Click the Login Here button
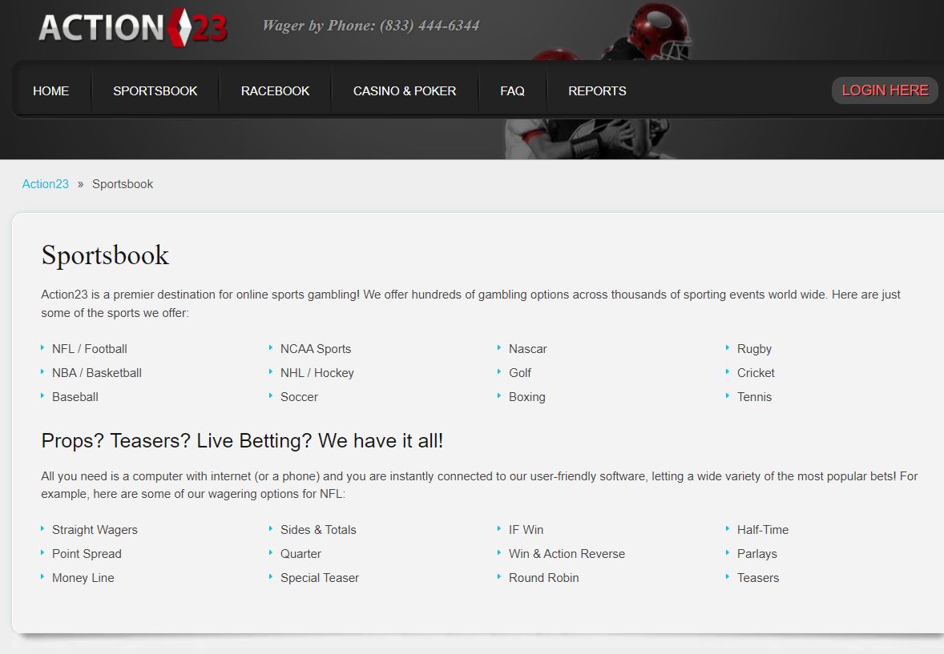Image resolution: width=944 pixels, height=654 pixels. [x=885, y=90]
